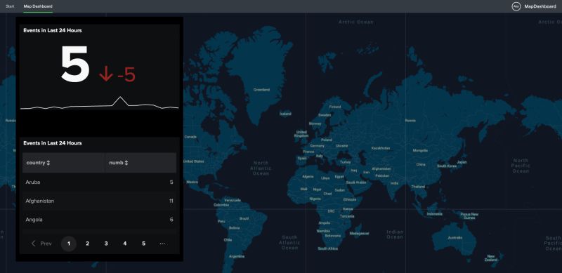Go to pagination page 3
This screenshot has height=273, width=562.
click(106, 244)
